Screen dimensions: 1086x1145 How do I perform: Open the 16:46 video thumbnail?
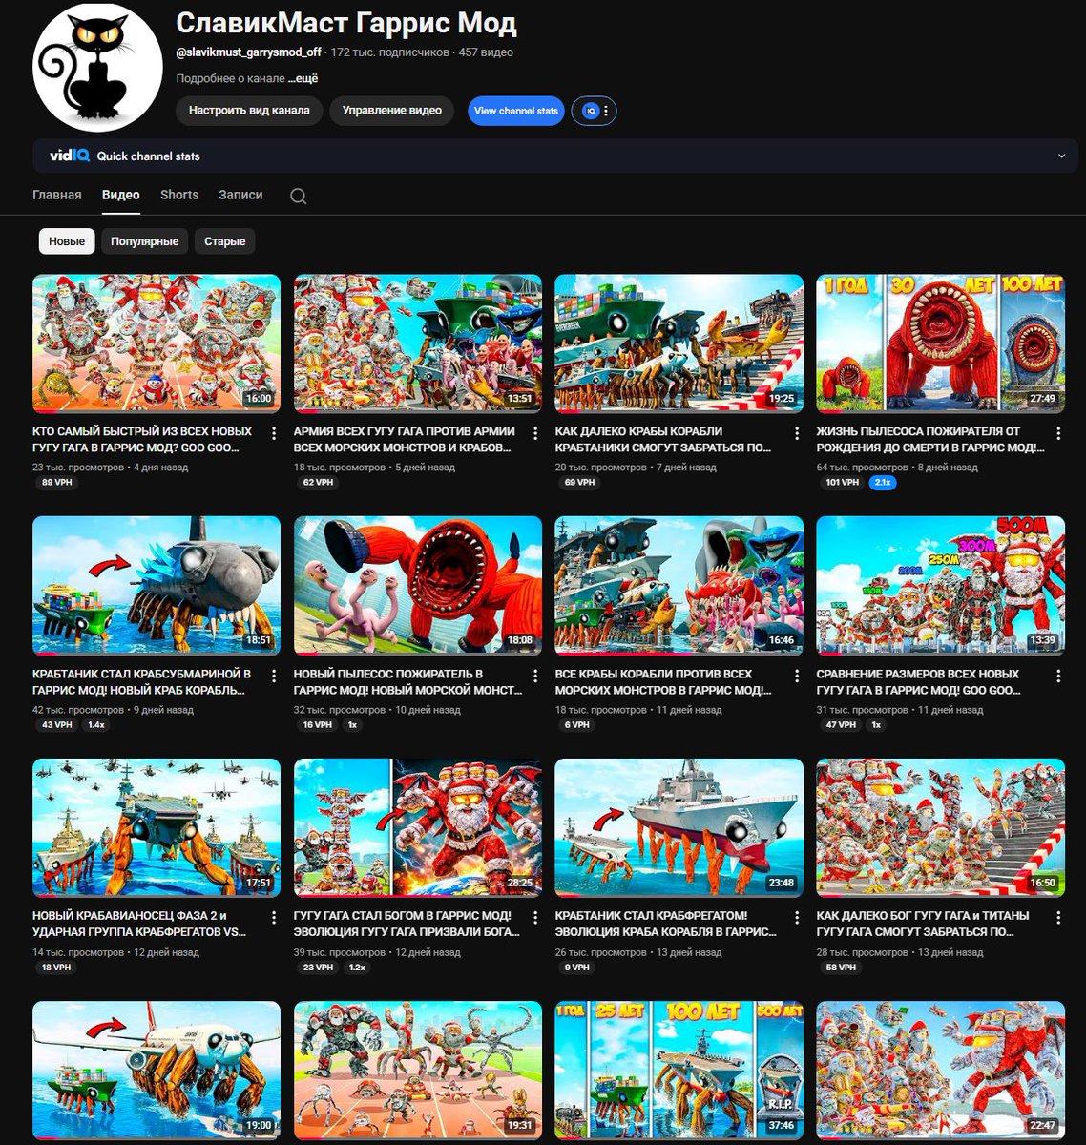679,586
